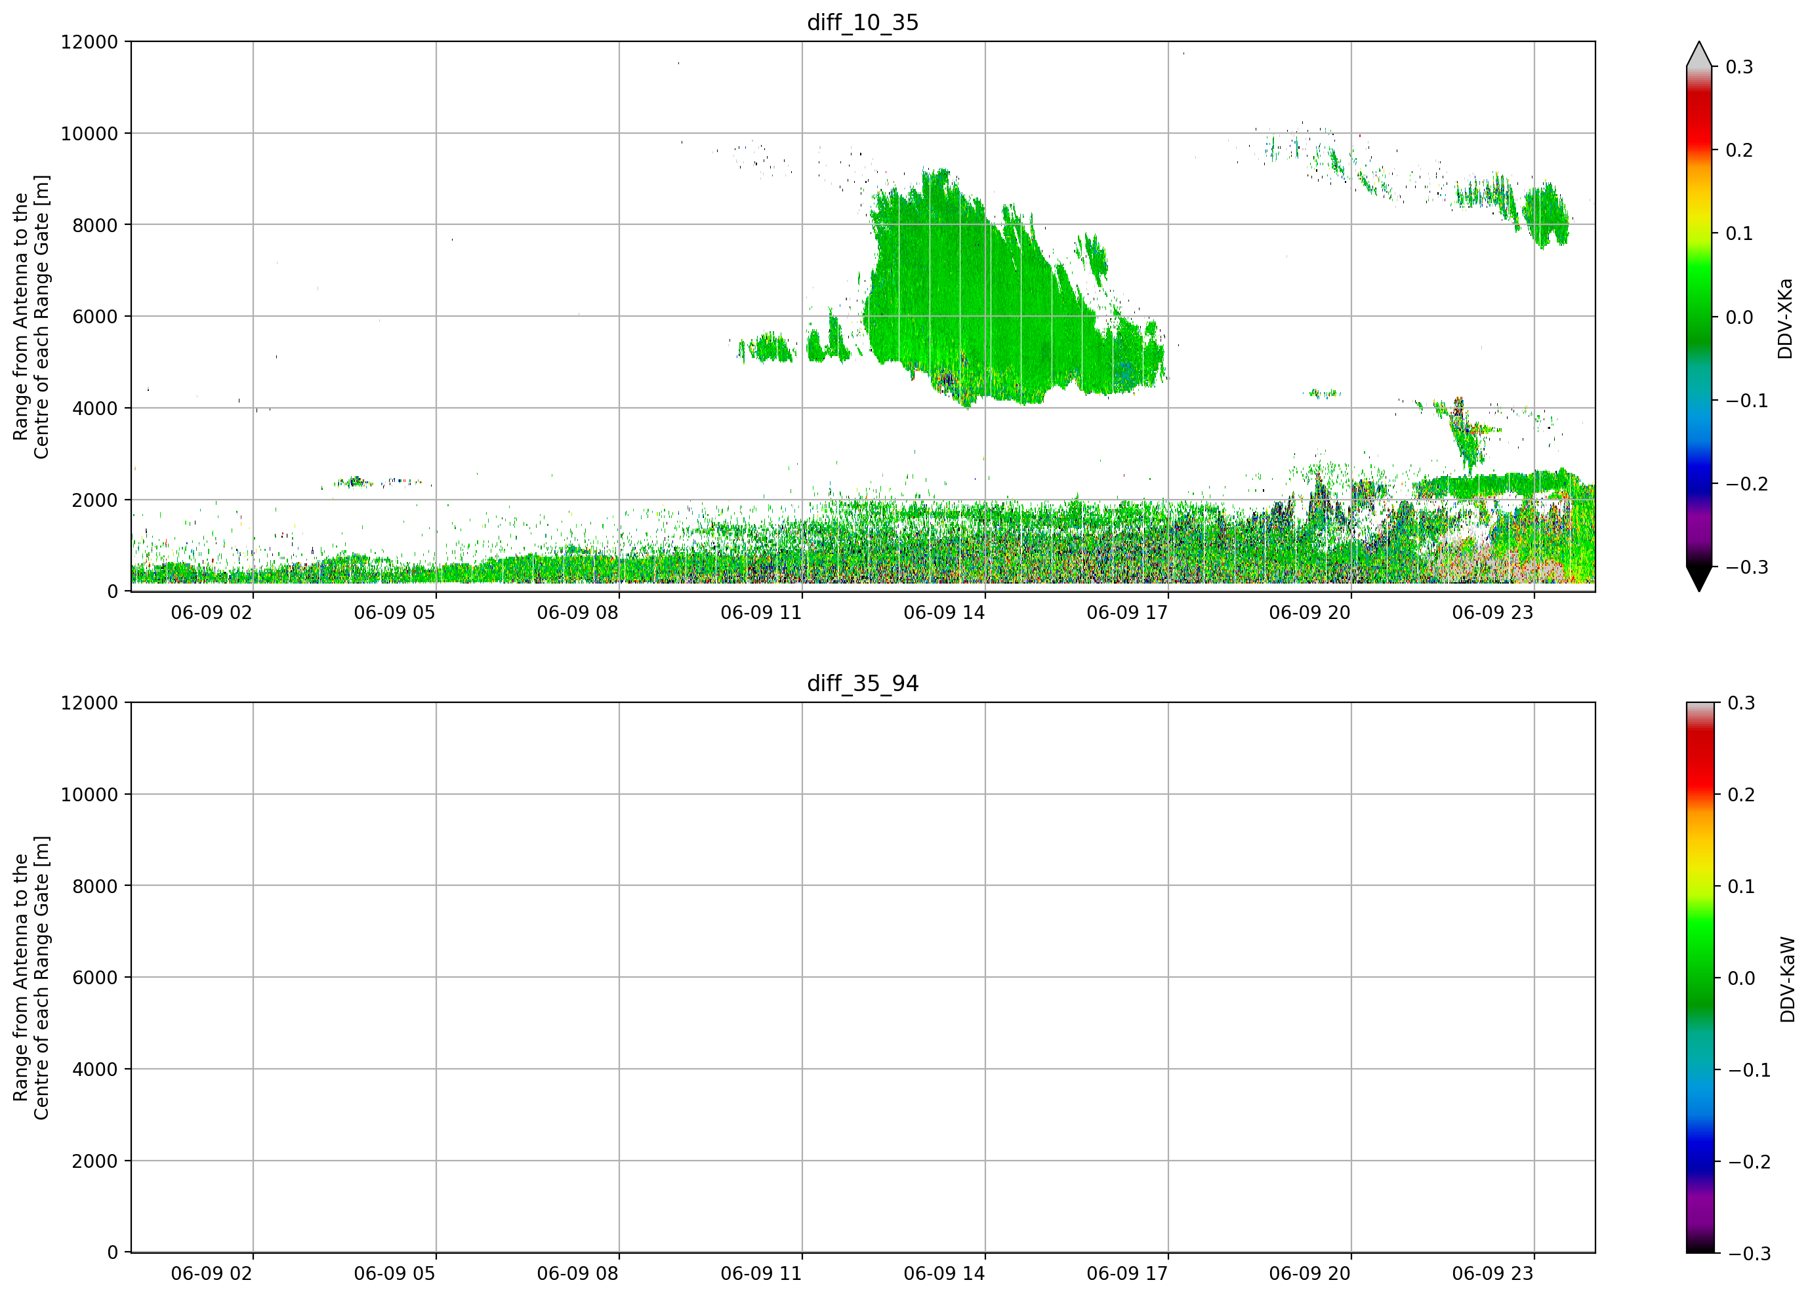The width and height of the screenshot is (1810, 1297).
Task: Click '2000' y-tick in diff_35_94 plot
Action: click(95, 1161)
